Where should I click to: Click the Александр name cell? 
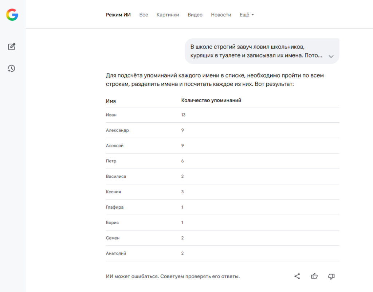117,130
